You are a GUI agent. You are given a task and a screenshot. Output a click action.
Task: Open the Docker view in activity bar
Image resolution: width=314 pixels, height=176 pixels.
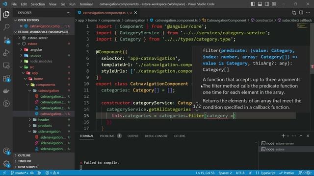click(6, 91)
